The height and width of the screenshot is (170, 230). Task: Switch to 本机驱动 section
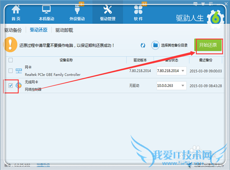coord(46,13)
